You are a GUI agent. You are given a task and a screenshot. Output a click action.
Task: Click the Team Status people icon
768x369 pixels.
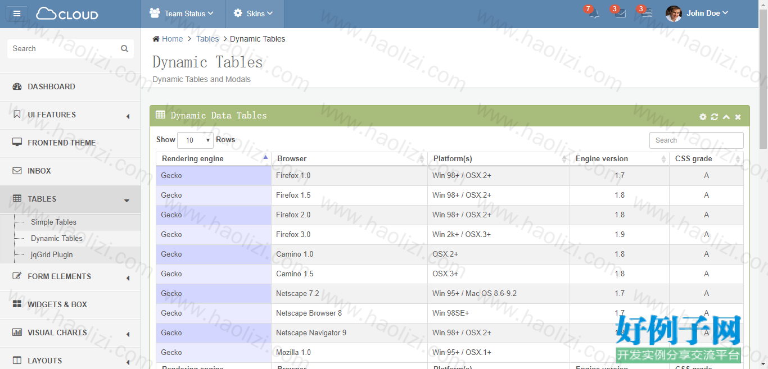tap(155, 13)
